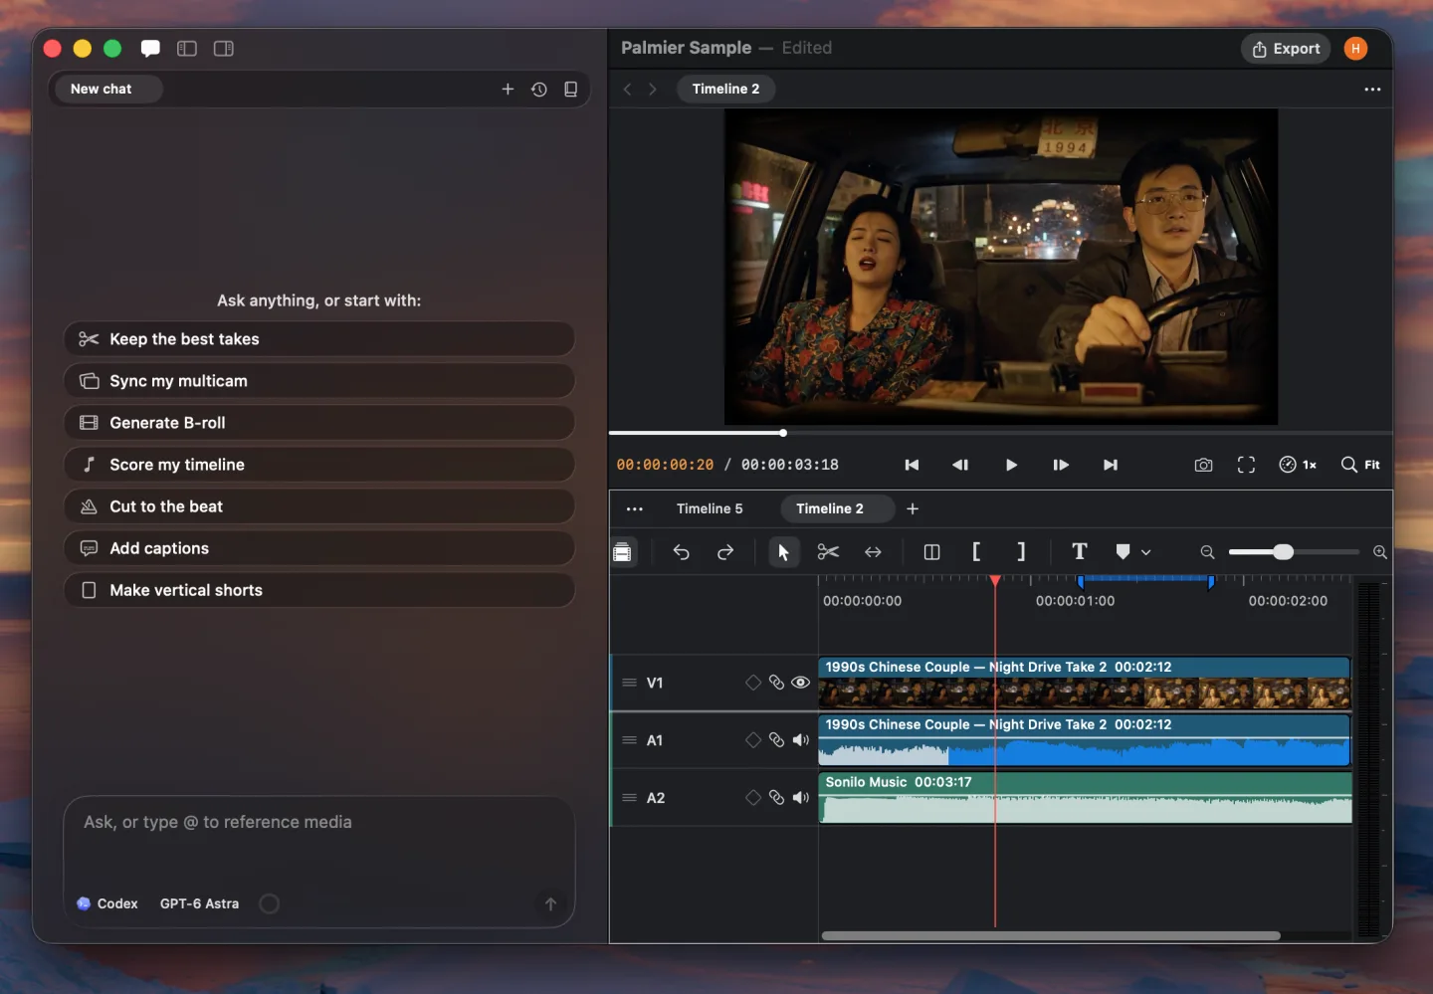Click the split clip panel icon

[931, 552]
